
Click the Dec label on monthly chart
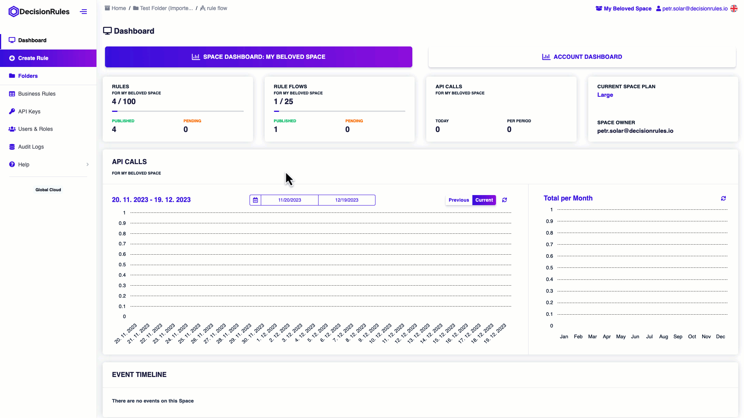[720, 337]
